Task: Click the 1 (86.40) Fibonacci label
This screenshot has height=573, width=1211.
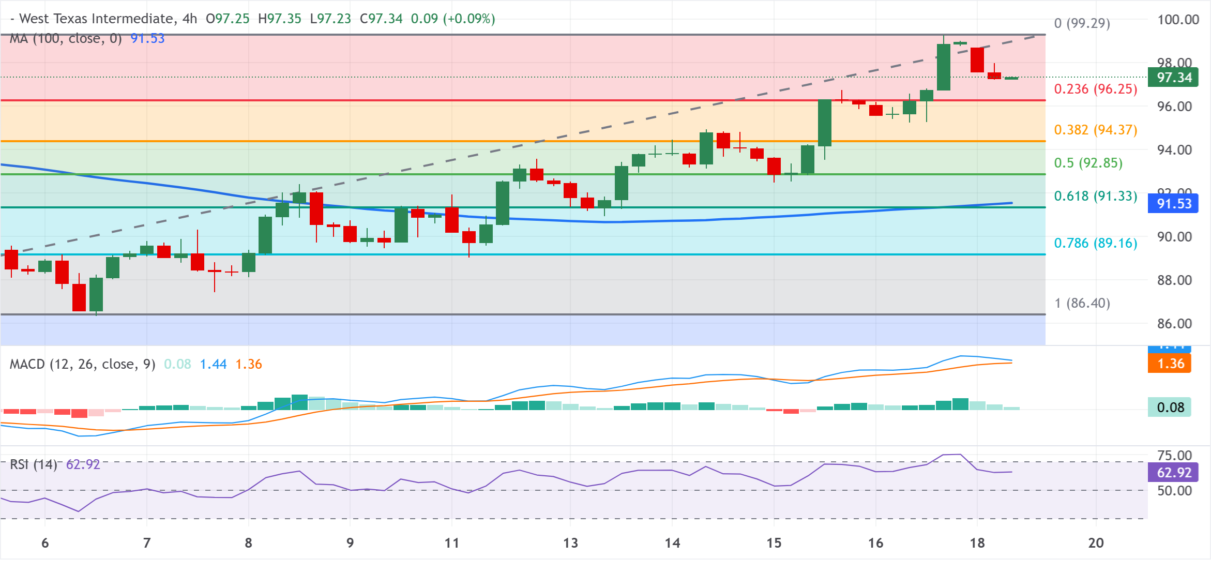Action: point(1082,303)
